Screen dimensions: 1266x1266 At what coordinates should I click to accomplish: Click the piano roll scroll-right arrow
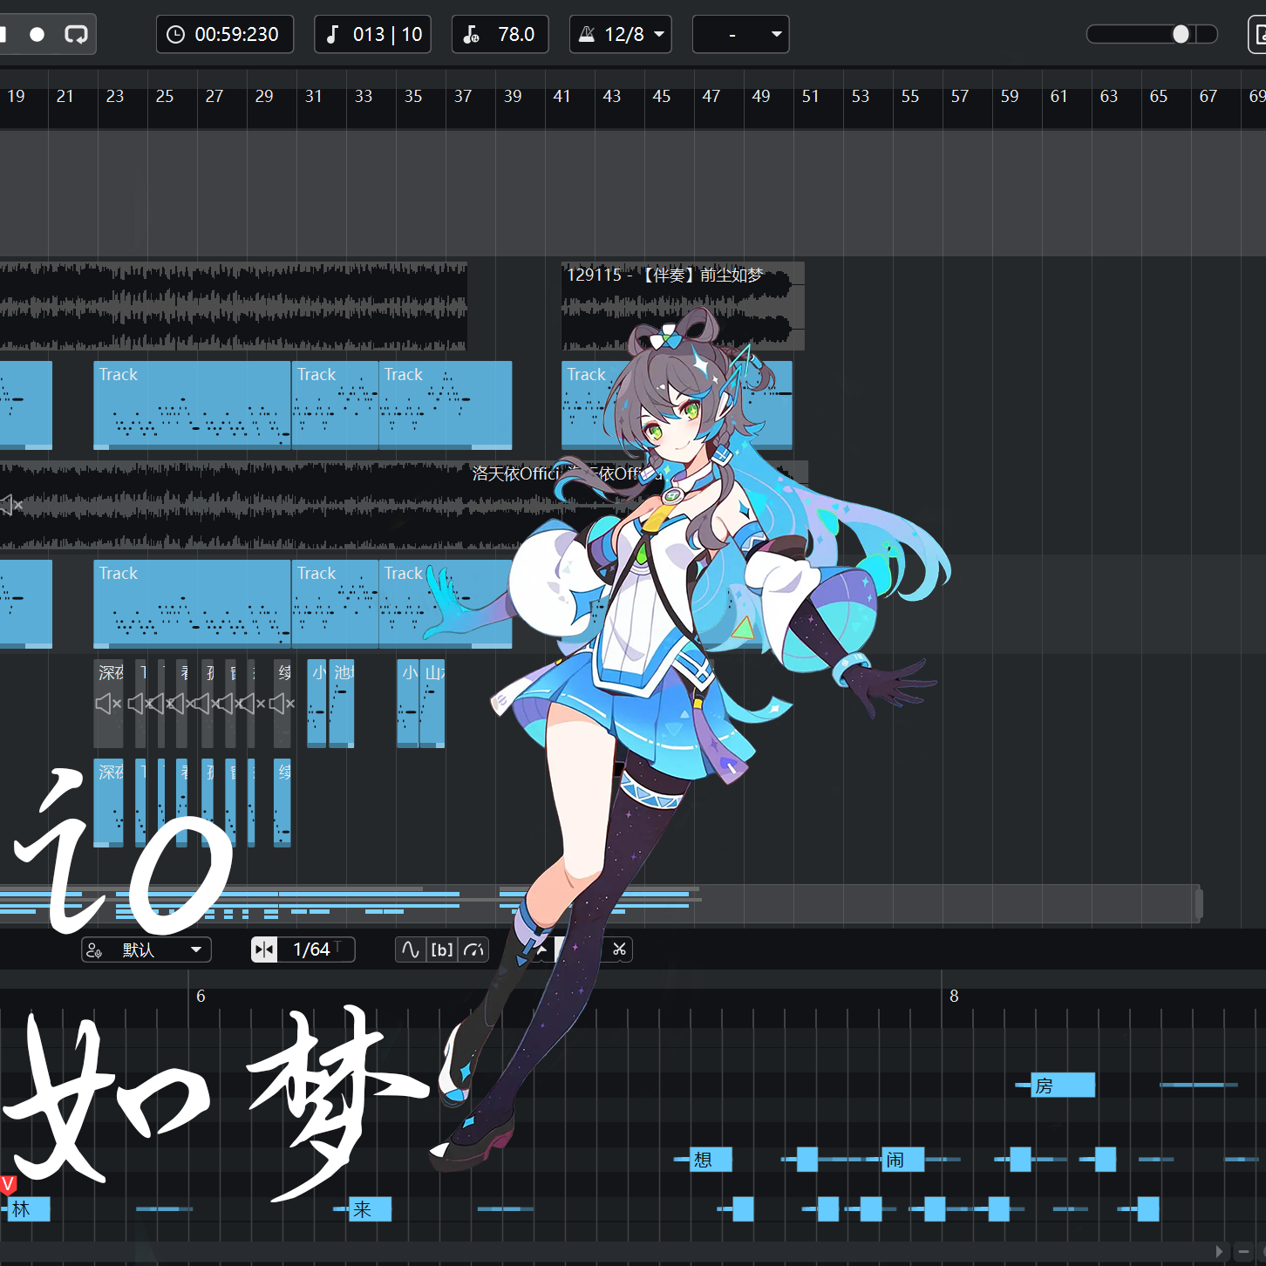pos(1219,1252)
